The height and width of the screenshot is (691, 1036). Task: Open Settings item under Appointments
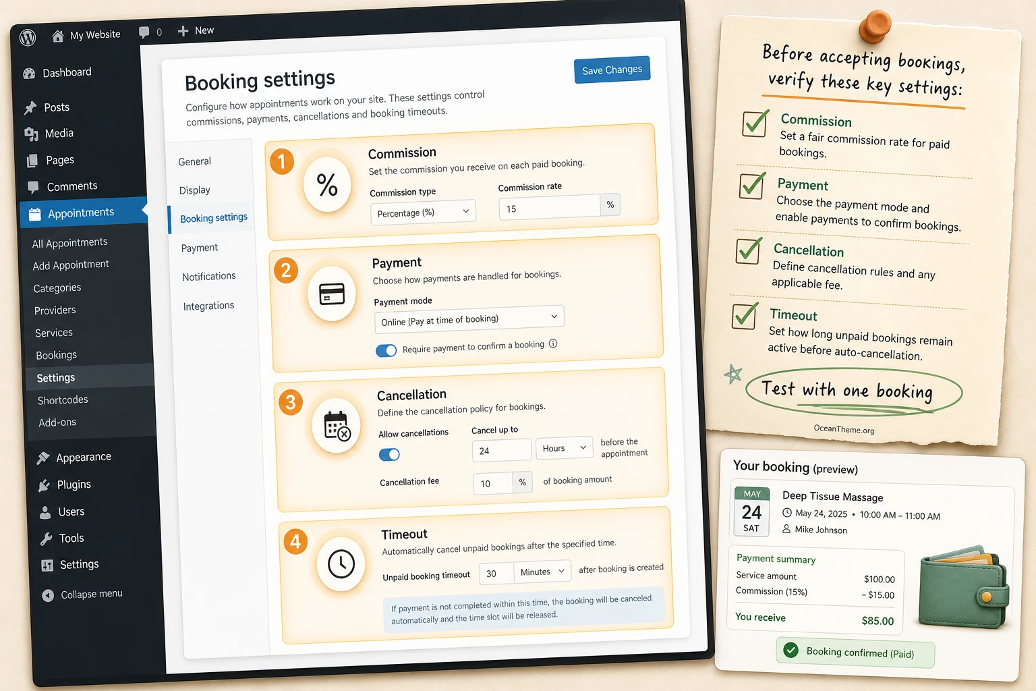56,378
